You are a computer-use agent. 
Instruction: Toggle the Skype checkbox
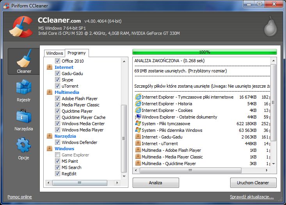(x=57, y=79)
